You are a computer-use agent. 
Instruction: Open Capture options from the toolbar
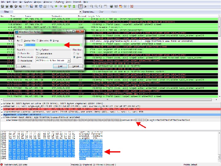tap(7, 6)
